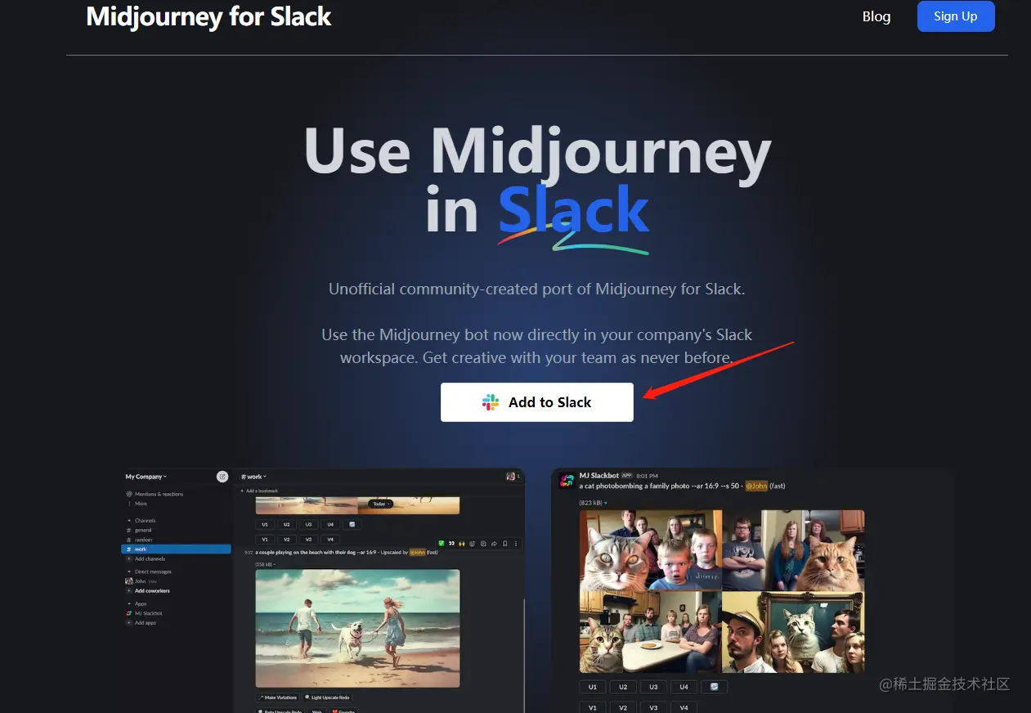1031x713 pixels.
Task: Click V1 in the #work channel
Action: click(x=265, y=540)
